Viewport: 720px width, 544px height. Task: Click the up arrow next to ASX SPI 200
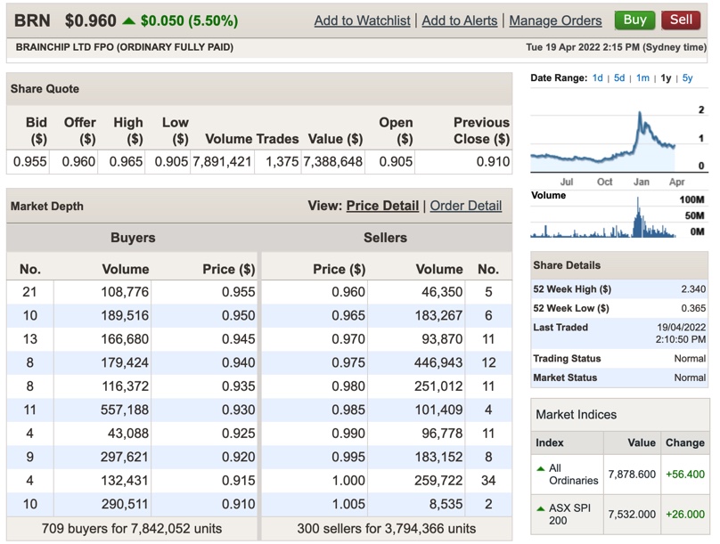[x=541, y=508]
